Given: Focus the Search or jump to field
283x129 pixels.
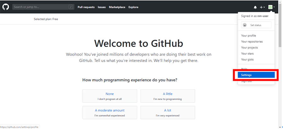Looking at the screenshot, I should pos(43,7).
